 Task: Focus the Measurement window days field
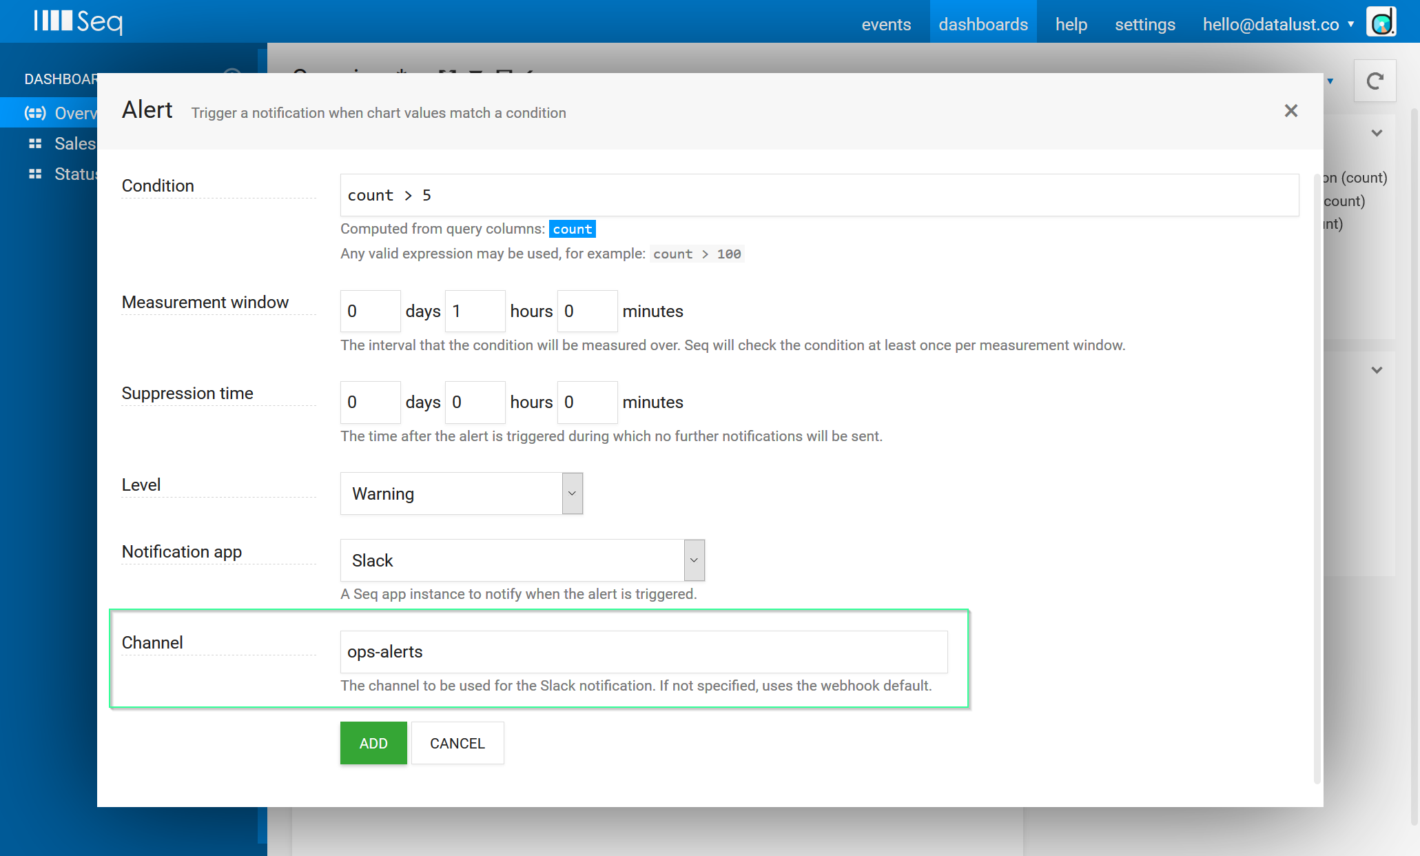click(370, 311)
